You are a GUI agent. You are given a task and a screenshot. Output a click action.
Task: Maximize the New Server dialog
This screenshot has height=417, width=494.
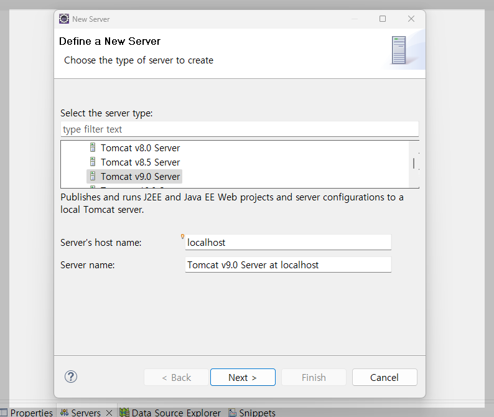(x=383, y=19)
